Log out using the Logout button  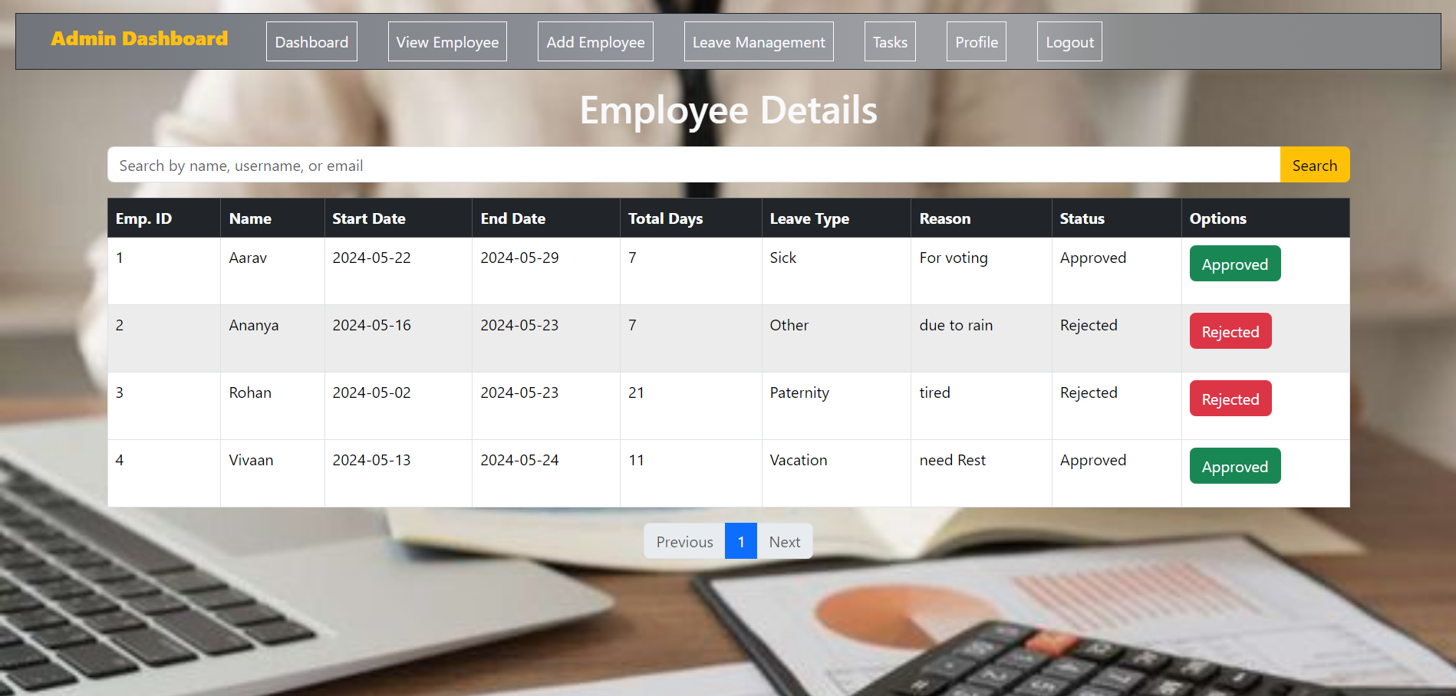tap(1069, 42)
